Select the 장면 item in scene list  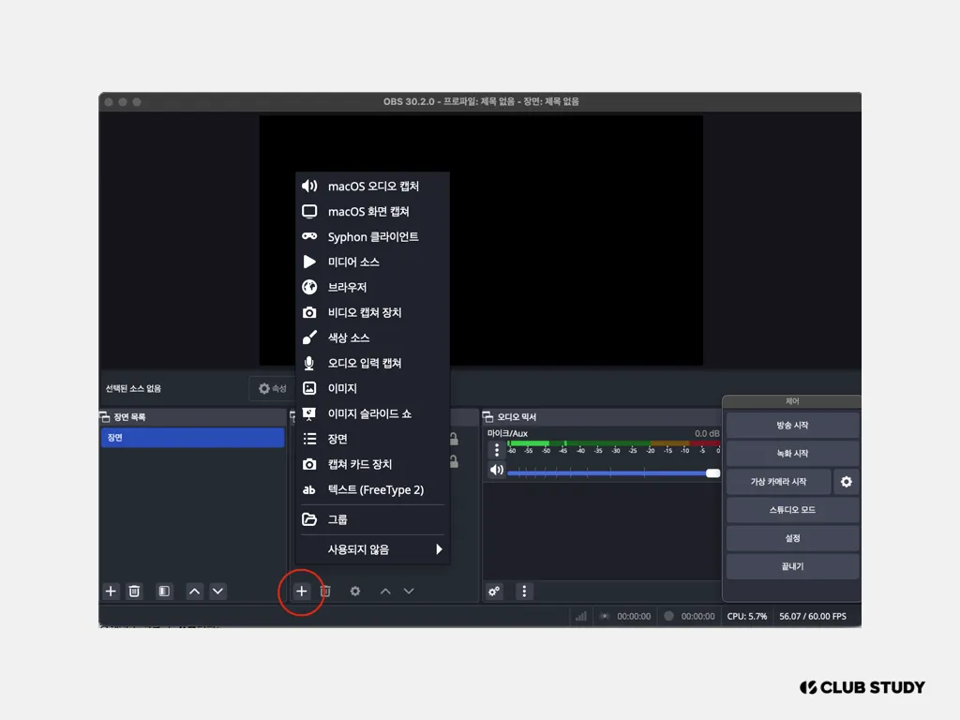pos(192,437)
